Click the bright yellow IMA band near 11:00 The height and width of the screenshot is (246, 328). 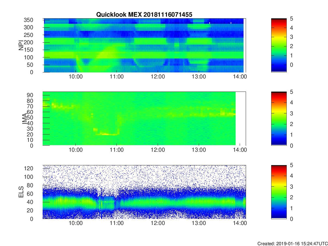(107, 134)
